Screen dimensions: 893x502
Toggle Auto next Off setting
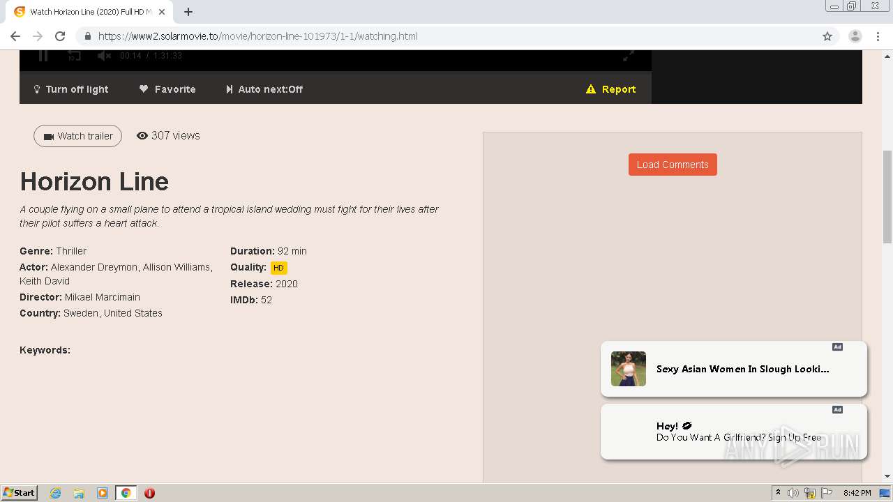pyautogui.click(x=264, y=89)
